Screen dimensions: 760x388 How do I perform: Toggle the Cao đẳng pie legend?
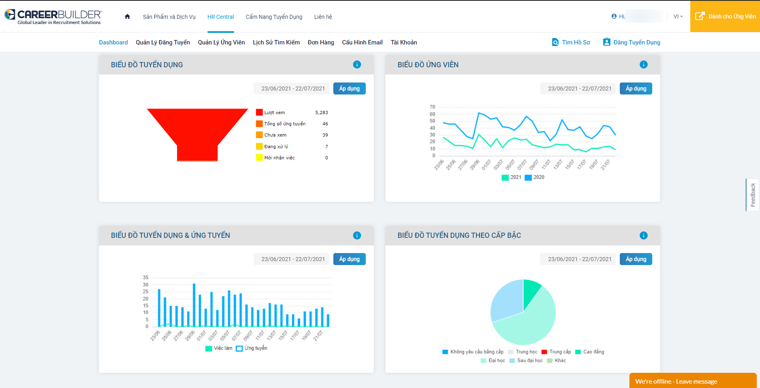coord(590,352)
